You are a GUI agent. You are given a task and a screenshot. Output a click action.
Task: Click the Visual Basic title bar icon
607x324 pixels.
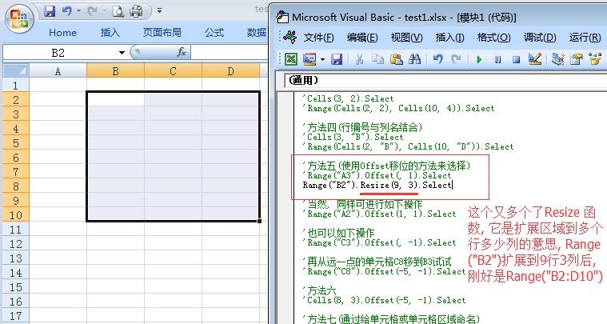pyautogui.click(x=282, y=17)
